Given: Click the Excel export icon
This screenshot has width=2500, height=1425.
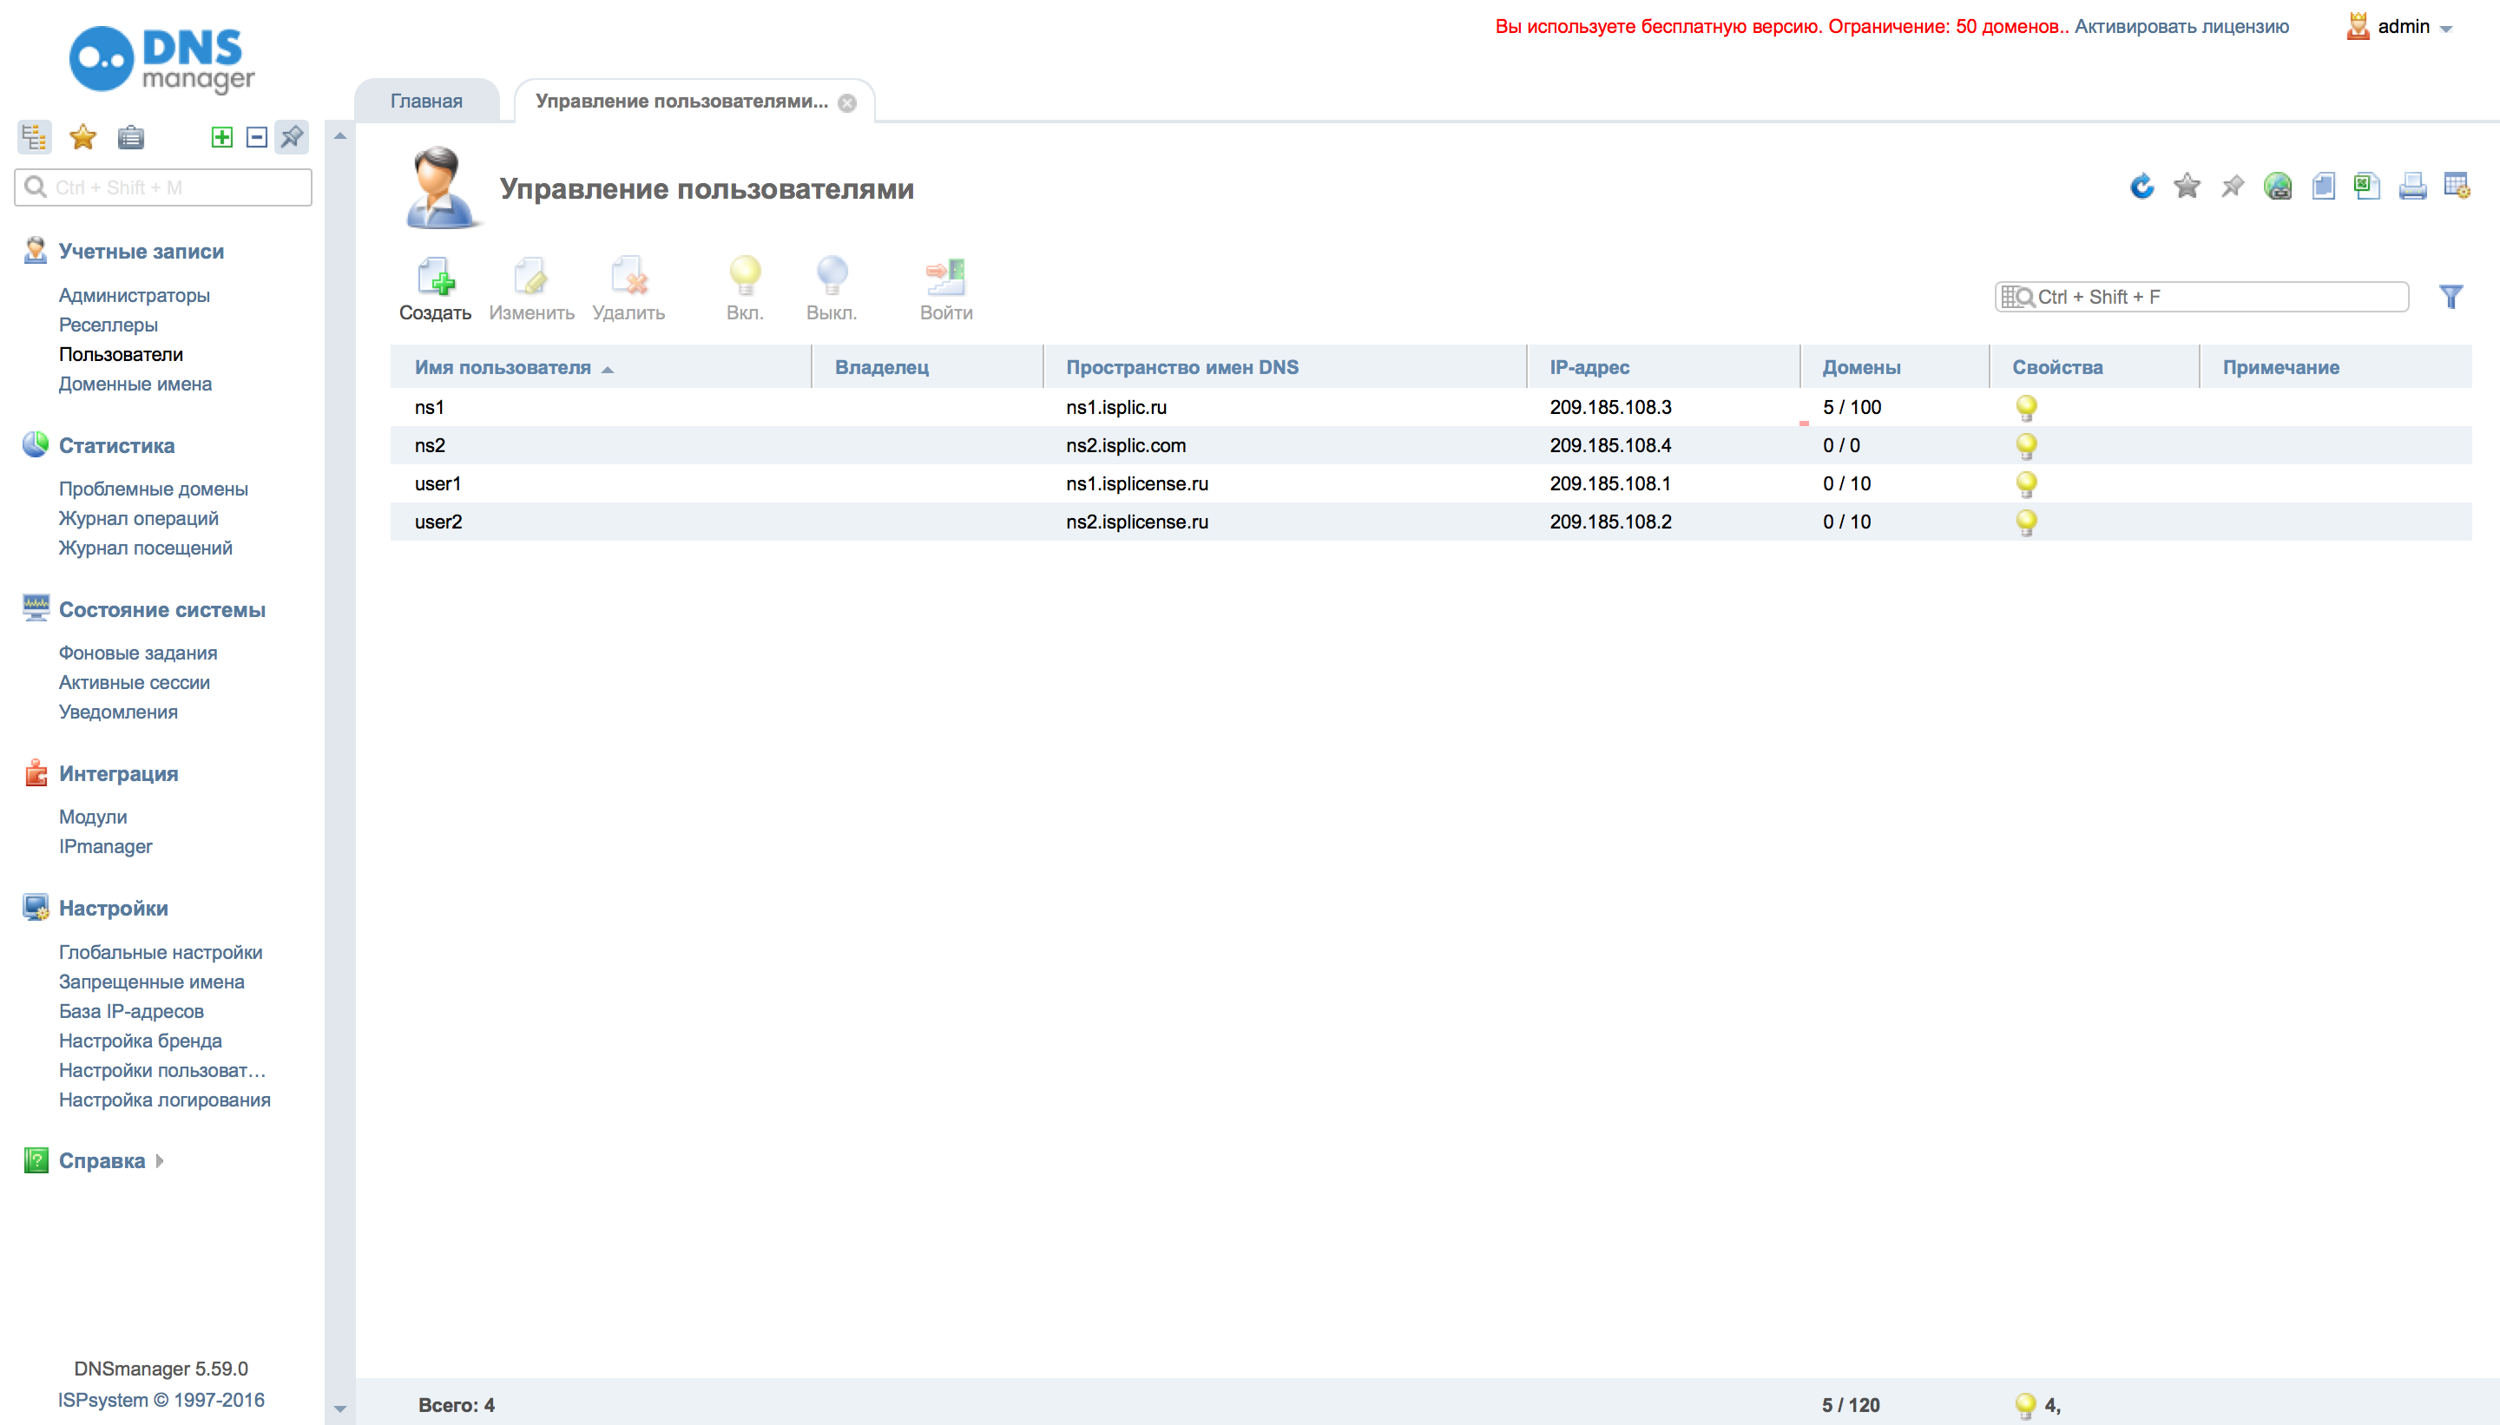Looking at the screenshot, I should point(2367,186).
